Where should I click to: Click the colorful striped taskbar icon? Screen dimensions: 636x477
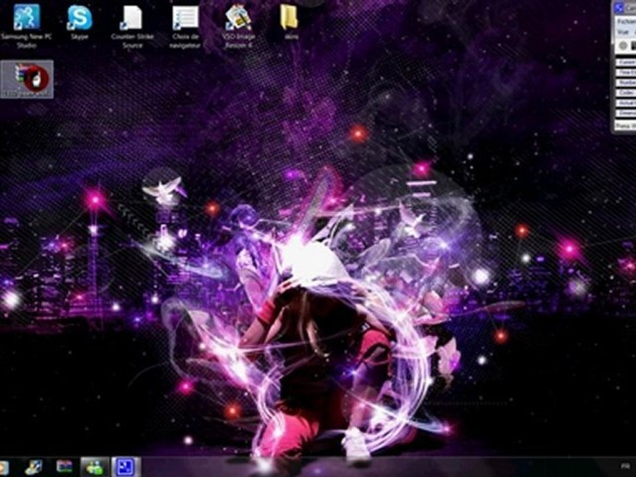tap(64, 467)
